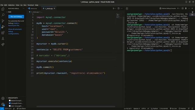Click the notifications bell icon
Image resolution: width=195 pixels, height=110 pixels.
pyautogui.click(x=192, y=109)
